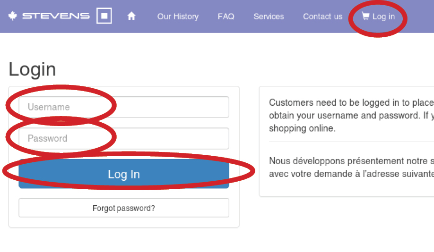Click the Login page heading
Image resolution: width=434 pixels, height=252 pixels.
click(32, 69)
